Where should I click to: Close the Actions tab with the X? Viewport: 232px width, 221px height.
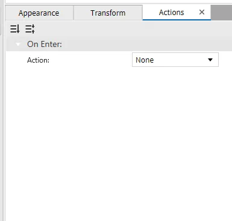[x=202, y=12]
